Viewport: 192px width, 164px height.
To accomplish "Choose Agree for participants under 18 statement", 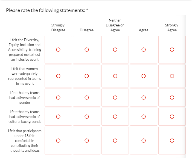I will (x=144, y=141).
